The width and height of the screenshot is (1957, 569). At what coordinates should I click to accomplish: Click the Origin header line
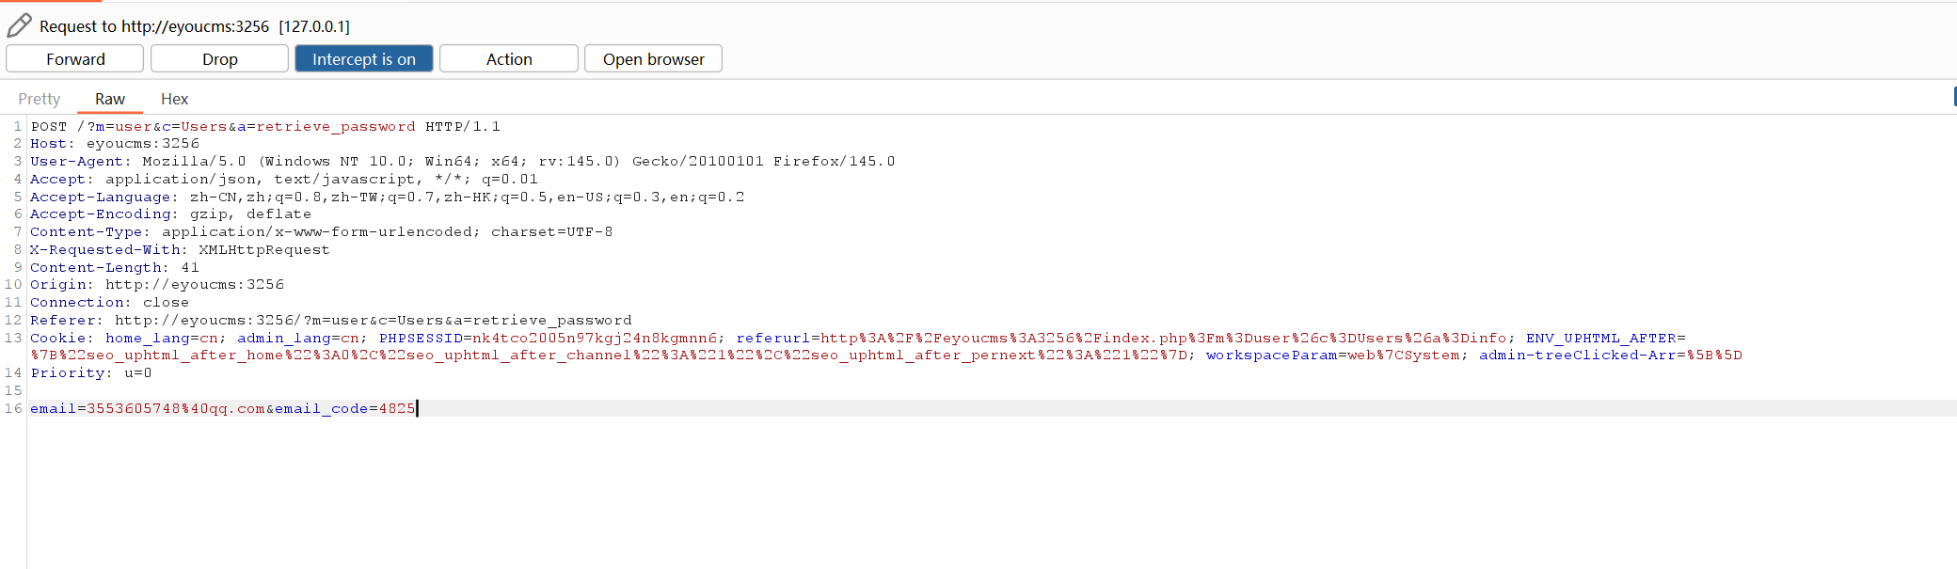157,285
